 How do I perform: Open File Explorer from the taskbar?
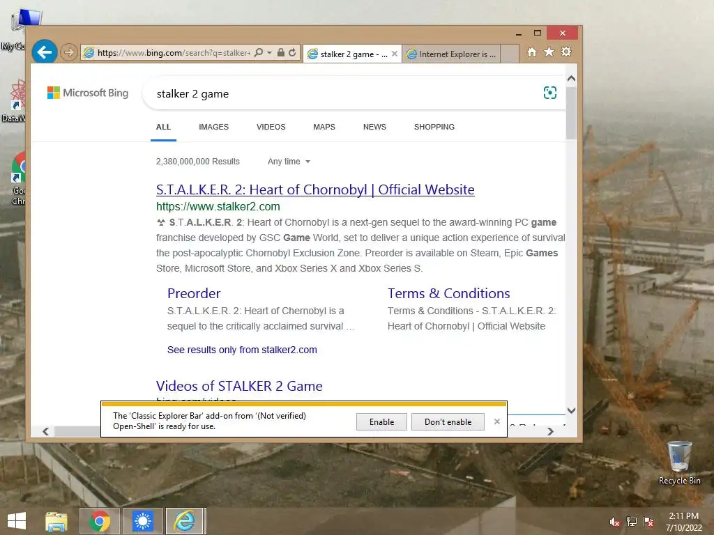pyautogui.click(x=56, y=521)
